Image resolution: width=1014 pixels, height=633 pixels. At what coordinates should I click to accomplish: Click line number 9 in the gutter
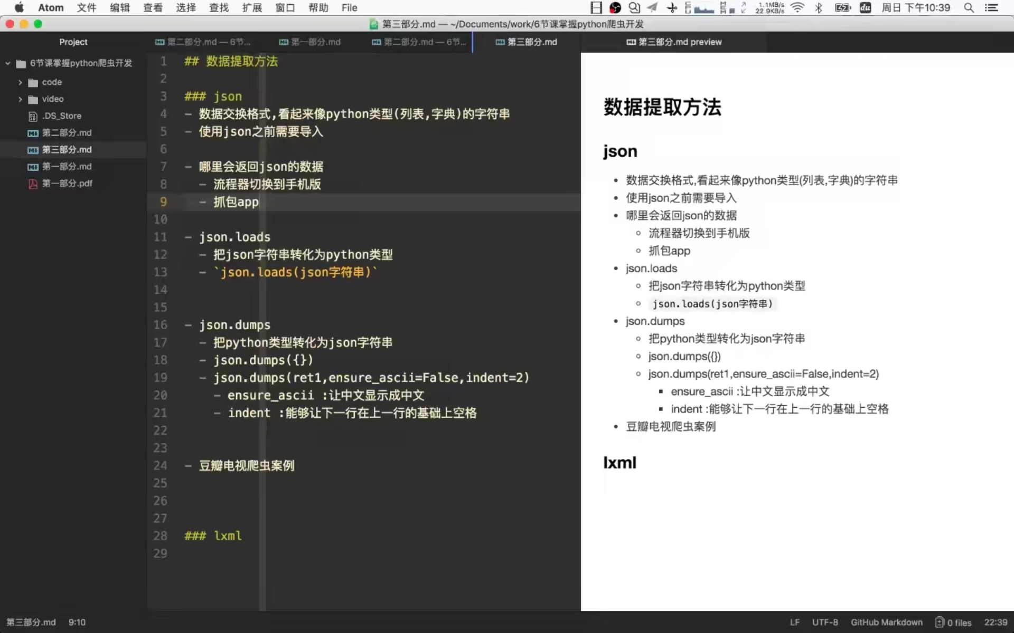pyautogui.click(x=163, y=202)
